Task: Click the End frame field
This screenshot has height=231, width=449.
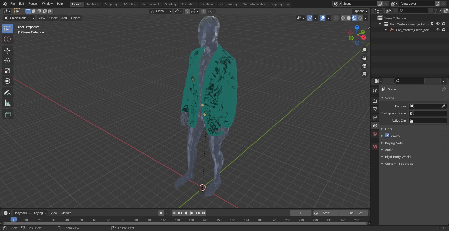Action: tap(356, 213)
